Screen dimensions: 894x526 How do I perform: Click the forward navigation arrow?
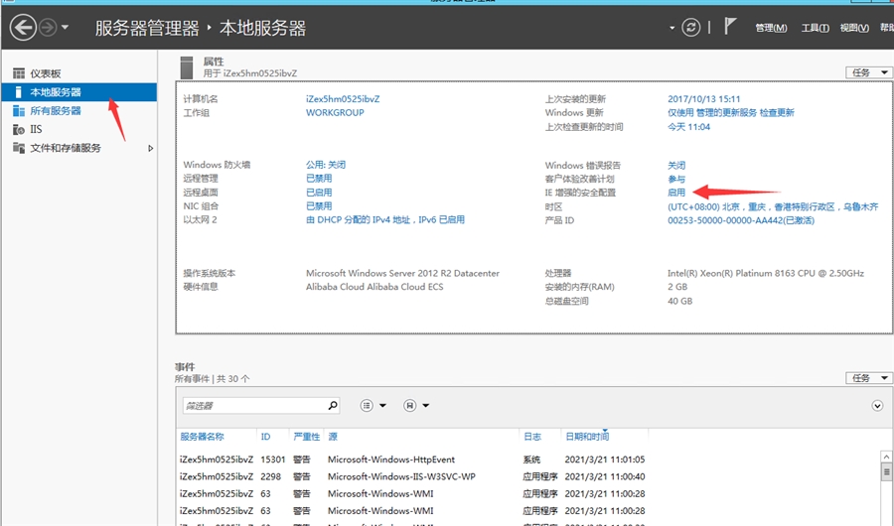[48, 28]
